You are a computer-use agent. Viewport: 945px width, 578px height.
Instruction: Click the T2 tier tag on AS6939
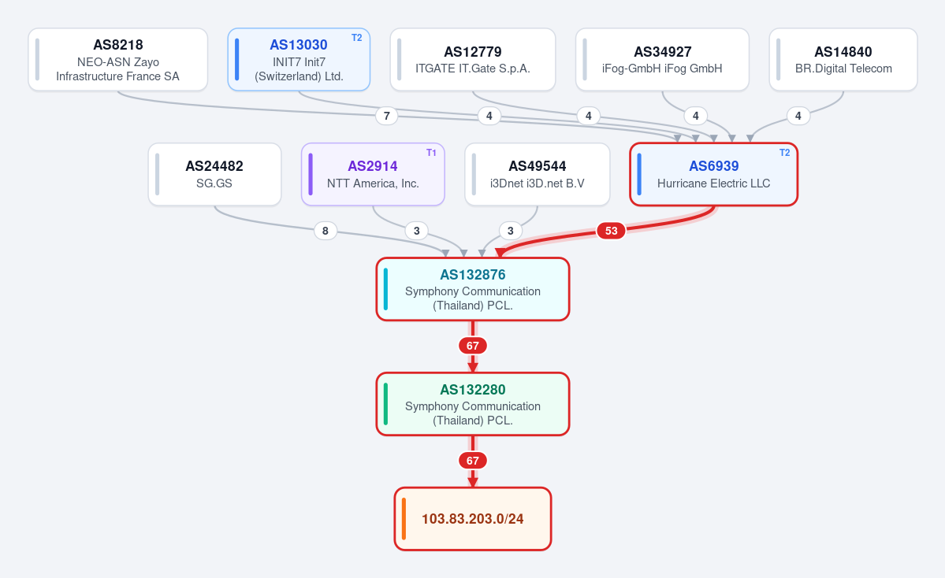point(785,153)
